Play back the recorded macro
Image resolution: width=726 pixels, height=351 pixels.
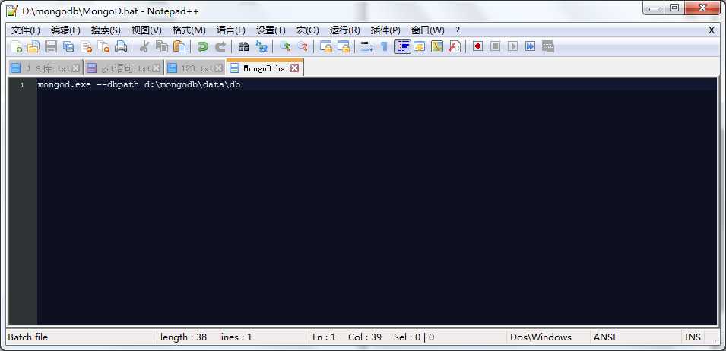click(x=512, y=46)
